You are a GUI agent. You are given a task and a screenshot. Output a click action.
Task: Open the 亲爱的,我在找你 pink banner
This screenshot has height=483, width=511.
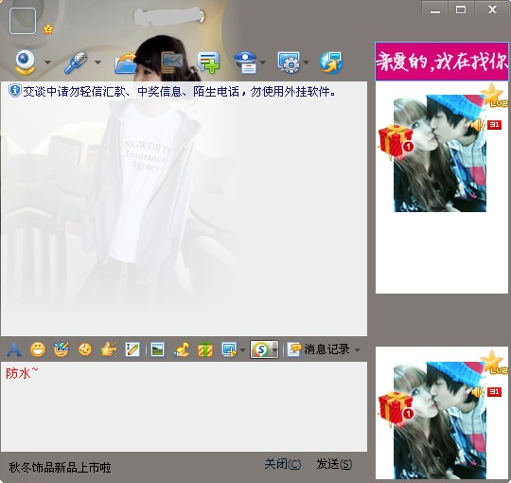click(x=442, y=61)
